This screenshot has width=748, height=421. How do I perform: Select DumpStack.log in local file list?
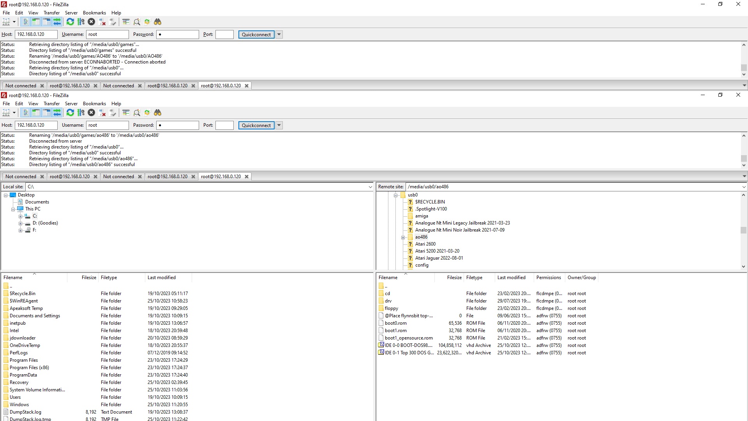[x=25, y=412]
